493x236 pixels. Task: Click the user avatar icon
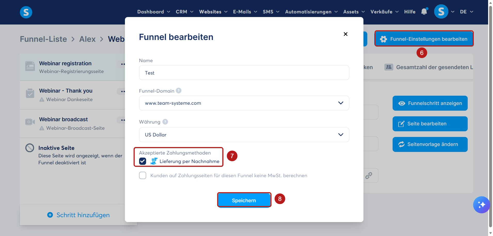pos(441,12)
